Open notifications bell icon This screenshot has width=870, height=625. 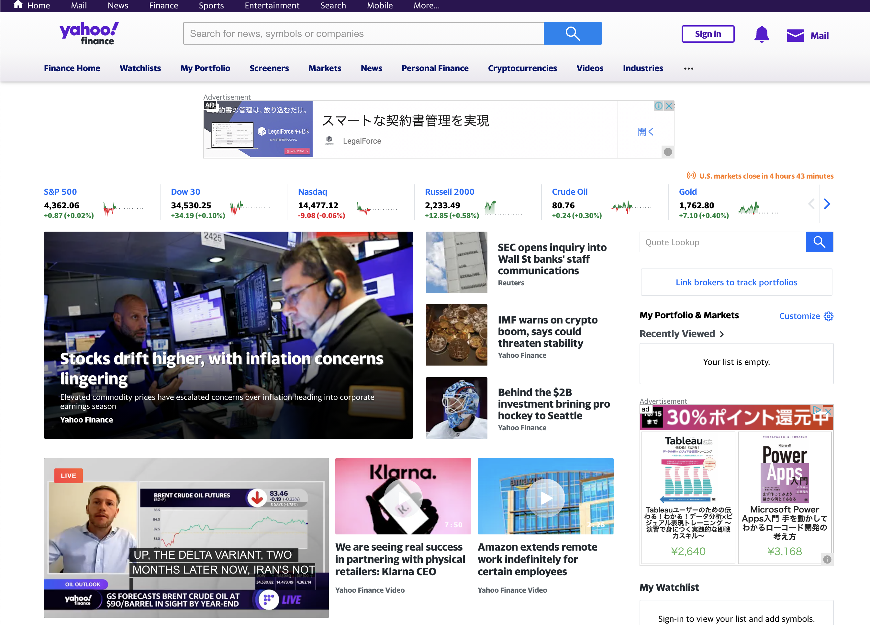[x=762, y=35]
